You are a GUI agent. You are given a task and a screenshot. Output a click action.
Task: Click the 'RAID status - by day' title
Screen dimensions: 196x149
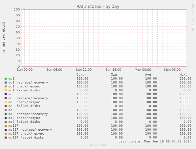[x=98, y=6]
